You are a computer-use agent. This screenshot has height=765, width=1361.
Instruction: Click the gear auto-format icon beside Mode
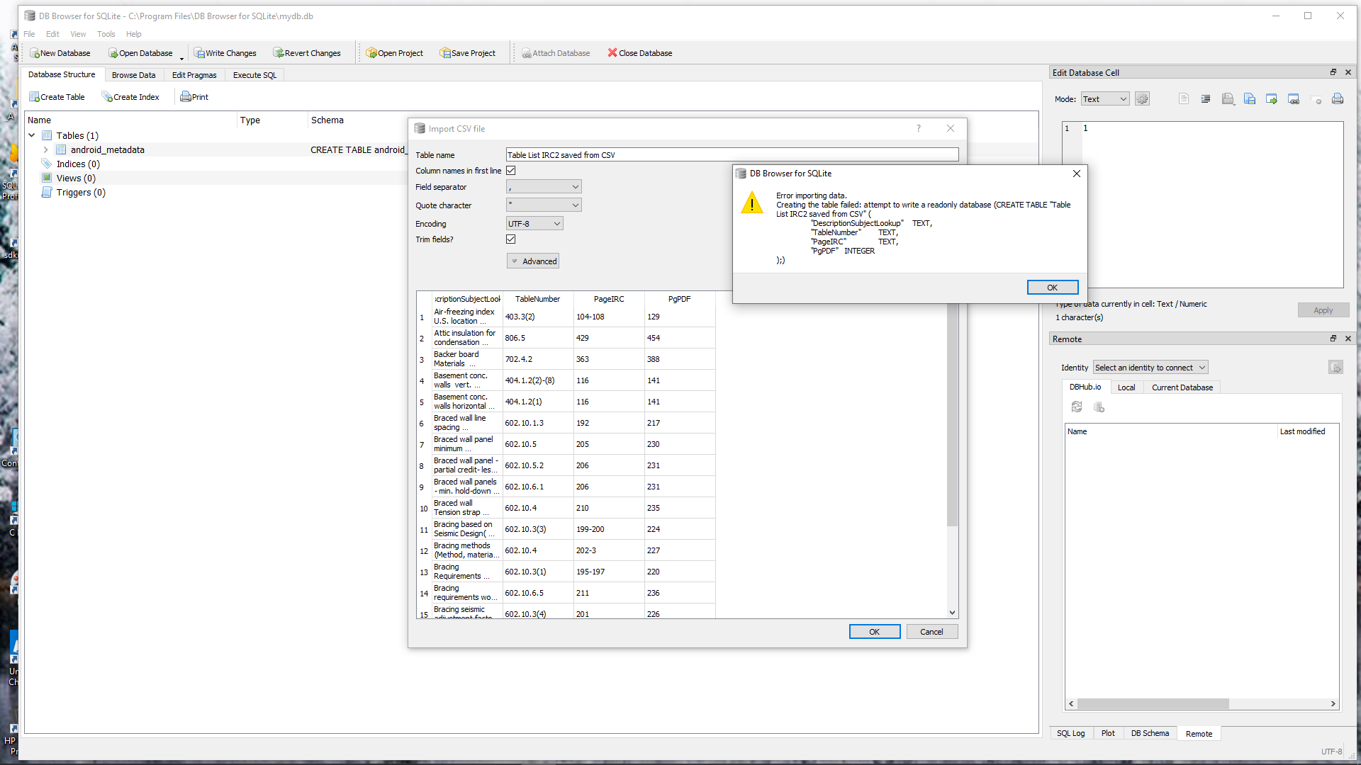[1142, 99]
